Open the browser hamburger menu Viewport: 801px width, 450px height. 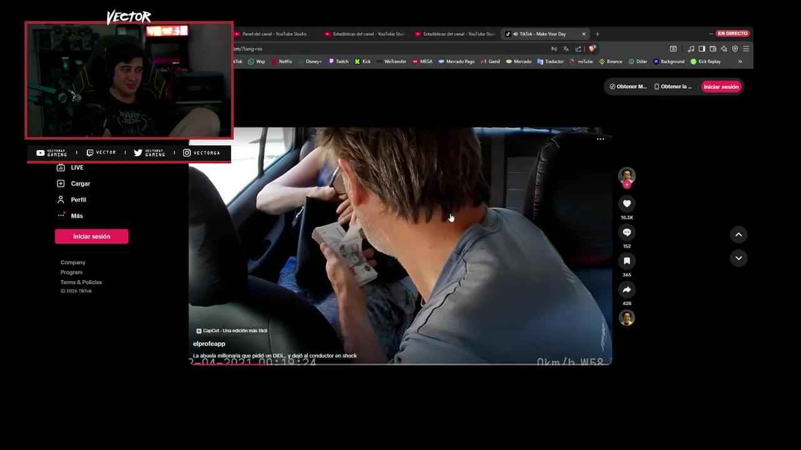coord(746,49)
